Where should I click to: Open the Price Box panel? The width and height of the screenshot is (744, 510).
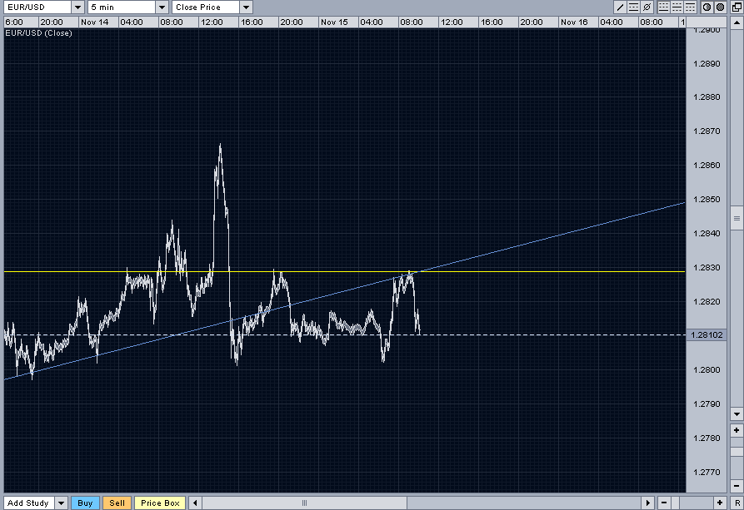tap(160, 503)
